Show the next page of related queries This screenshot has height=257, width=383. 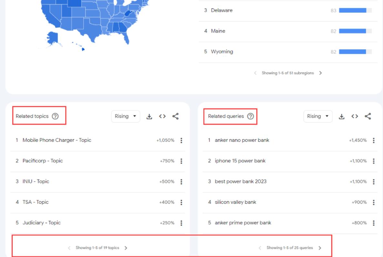(x=319, y=248)
